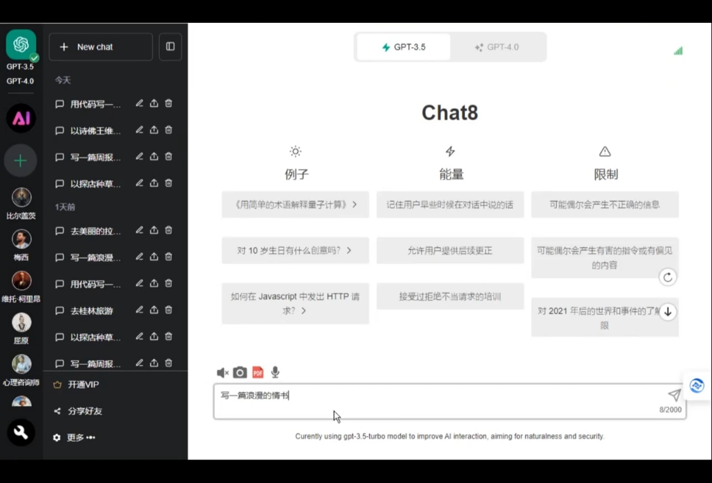
Task: Delete the 去桂林旅游 chat
Action: [168, 310]
